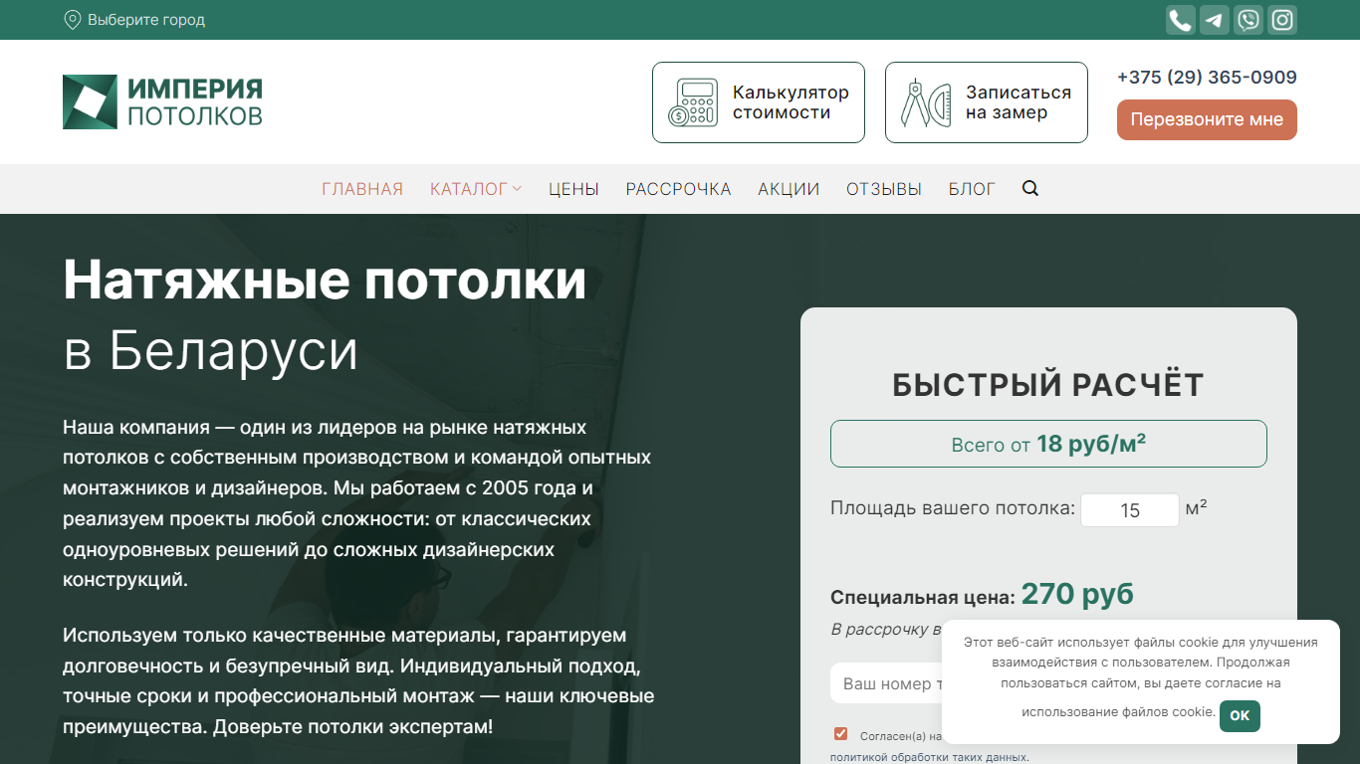Open the Блог menu item
Image resolution: width=1360 pixels, height=764 pixels.
click(972, 189)
